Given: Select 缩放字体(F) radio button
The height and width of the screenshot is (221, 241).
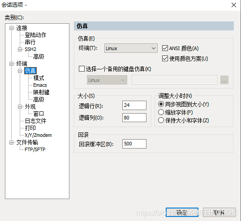Looking at the screenshot, I should [161, 112].
